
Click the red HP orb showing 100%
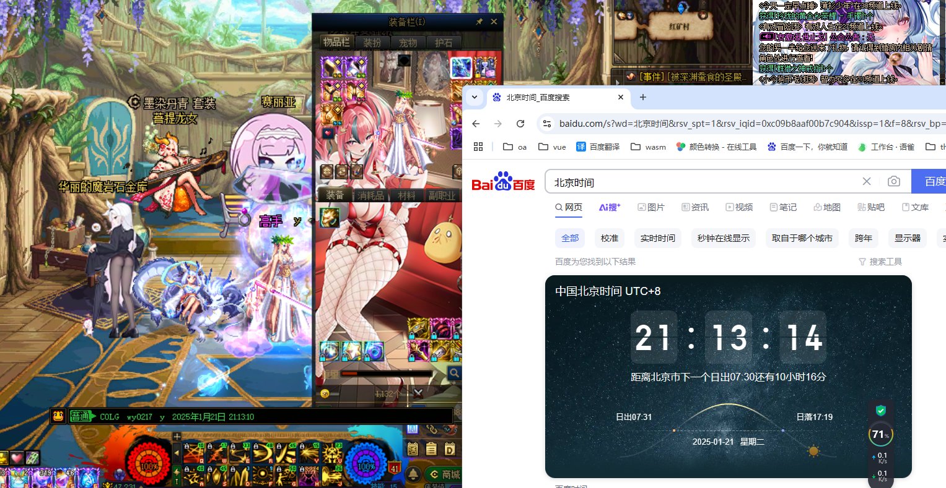pos(149,463)
